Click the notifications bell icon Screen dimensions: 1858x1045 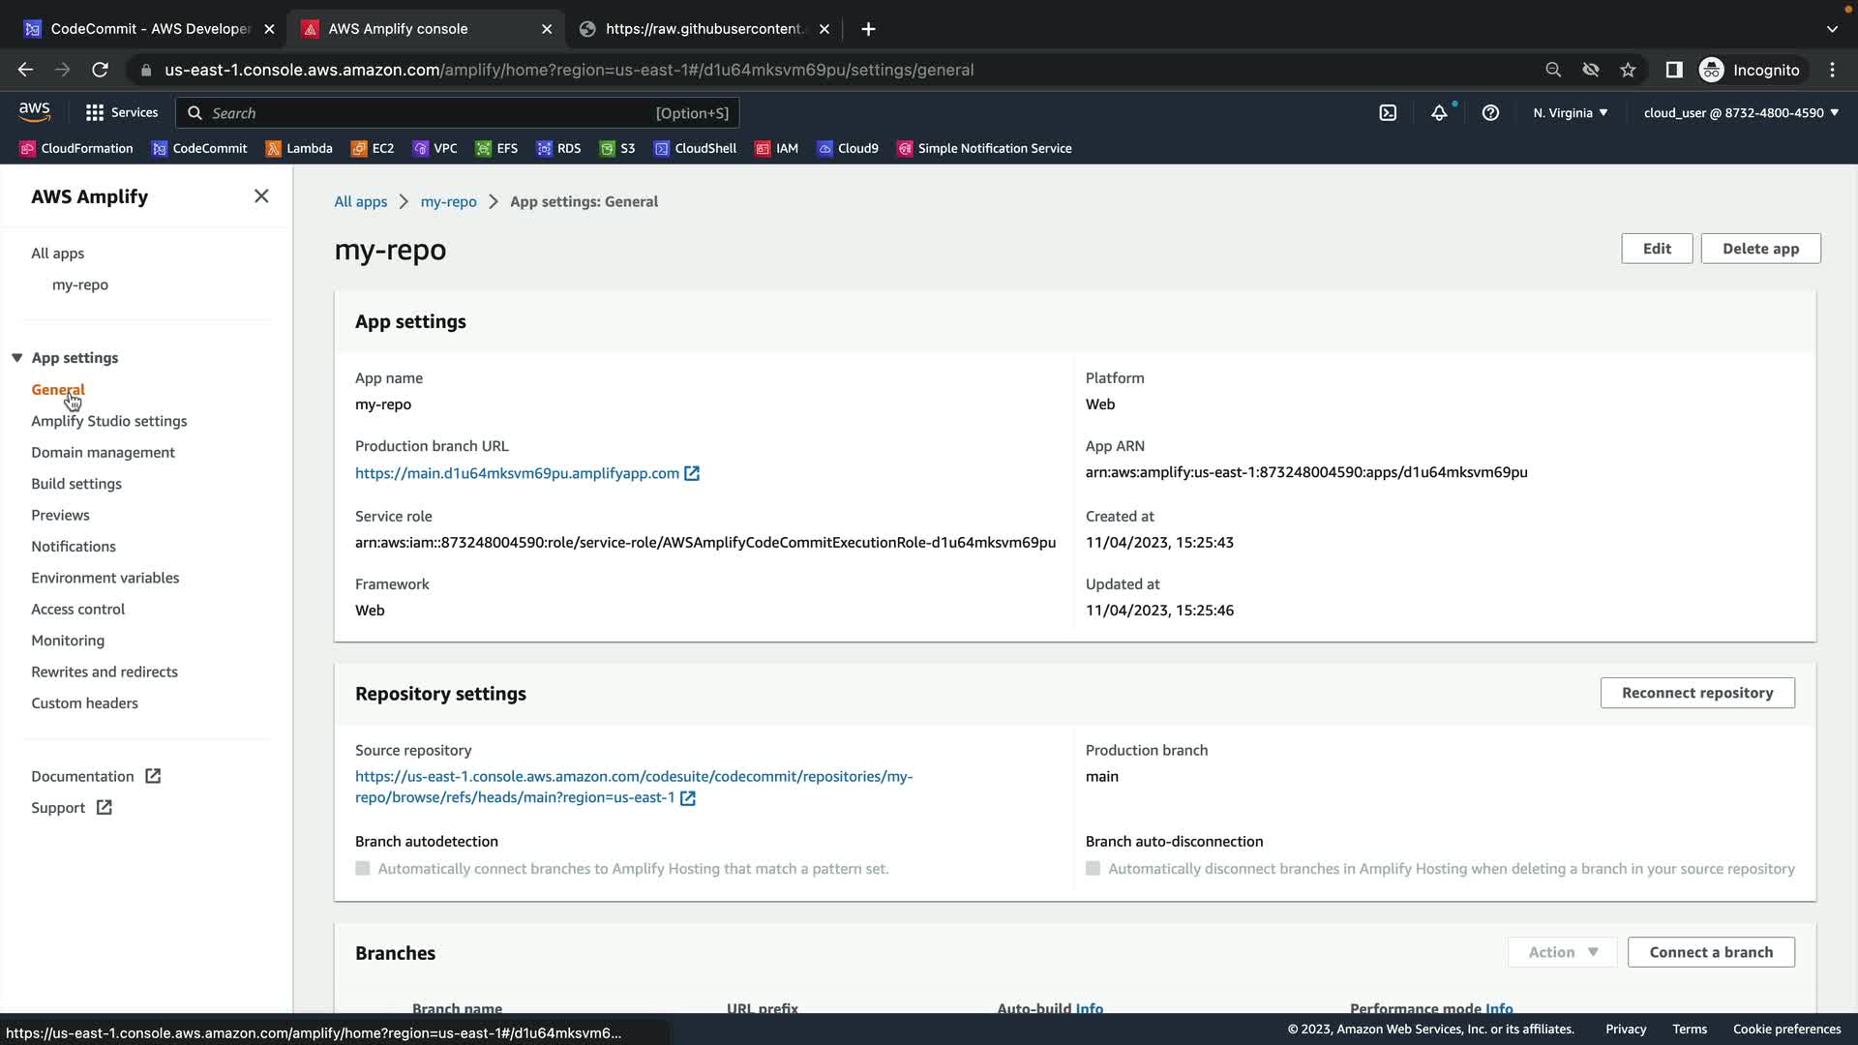(1439, 113)
